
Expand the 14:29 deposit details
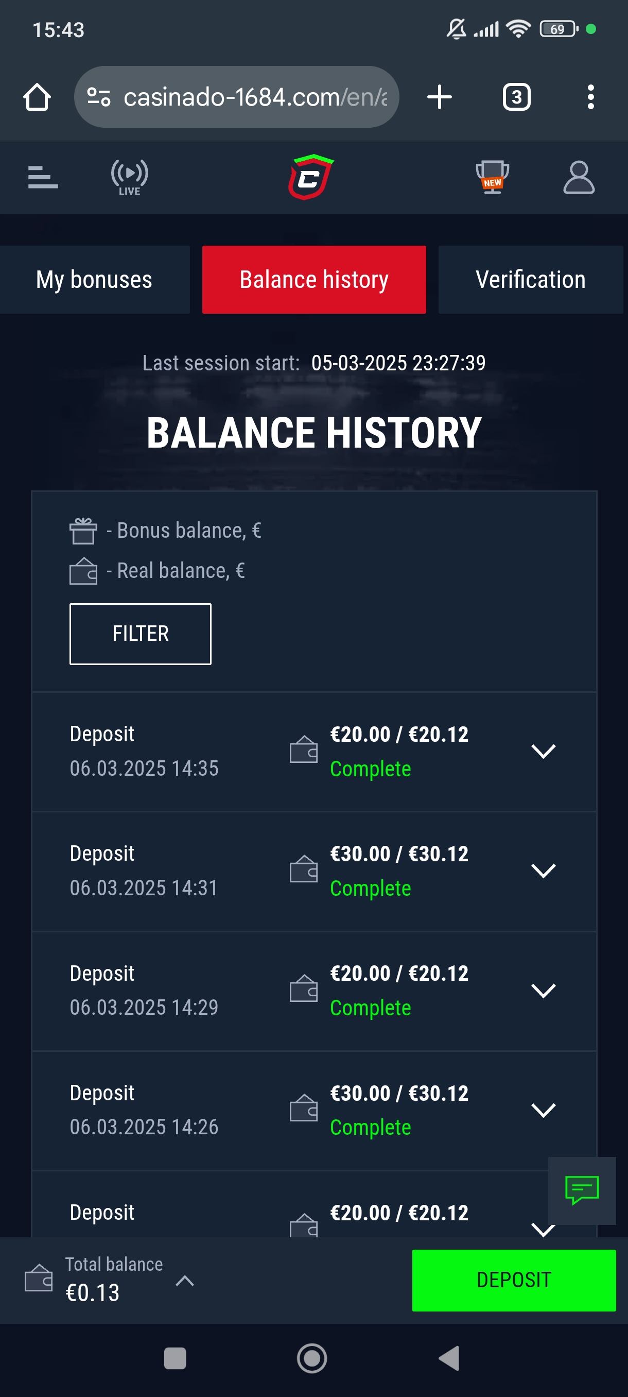coord(544,990)
